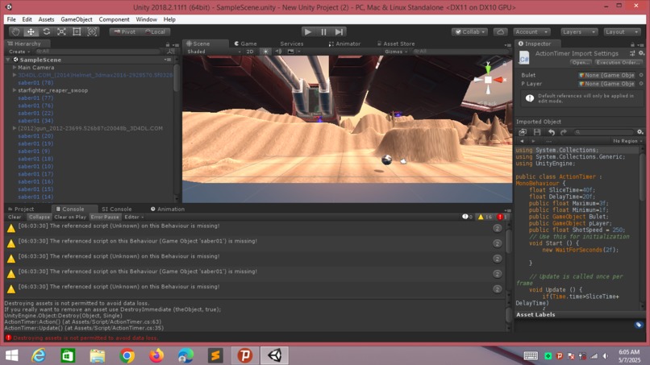Toggle Error Pause option
Screen dimensions: 650x365
click(105, 217)
